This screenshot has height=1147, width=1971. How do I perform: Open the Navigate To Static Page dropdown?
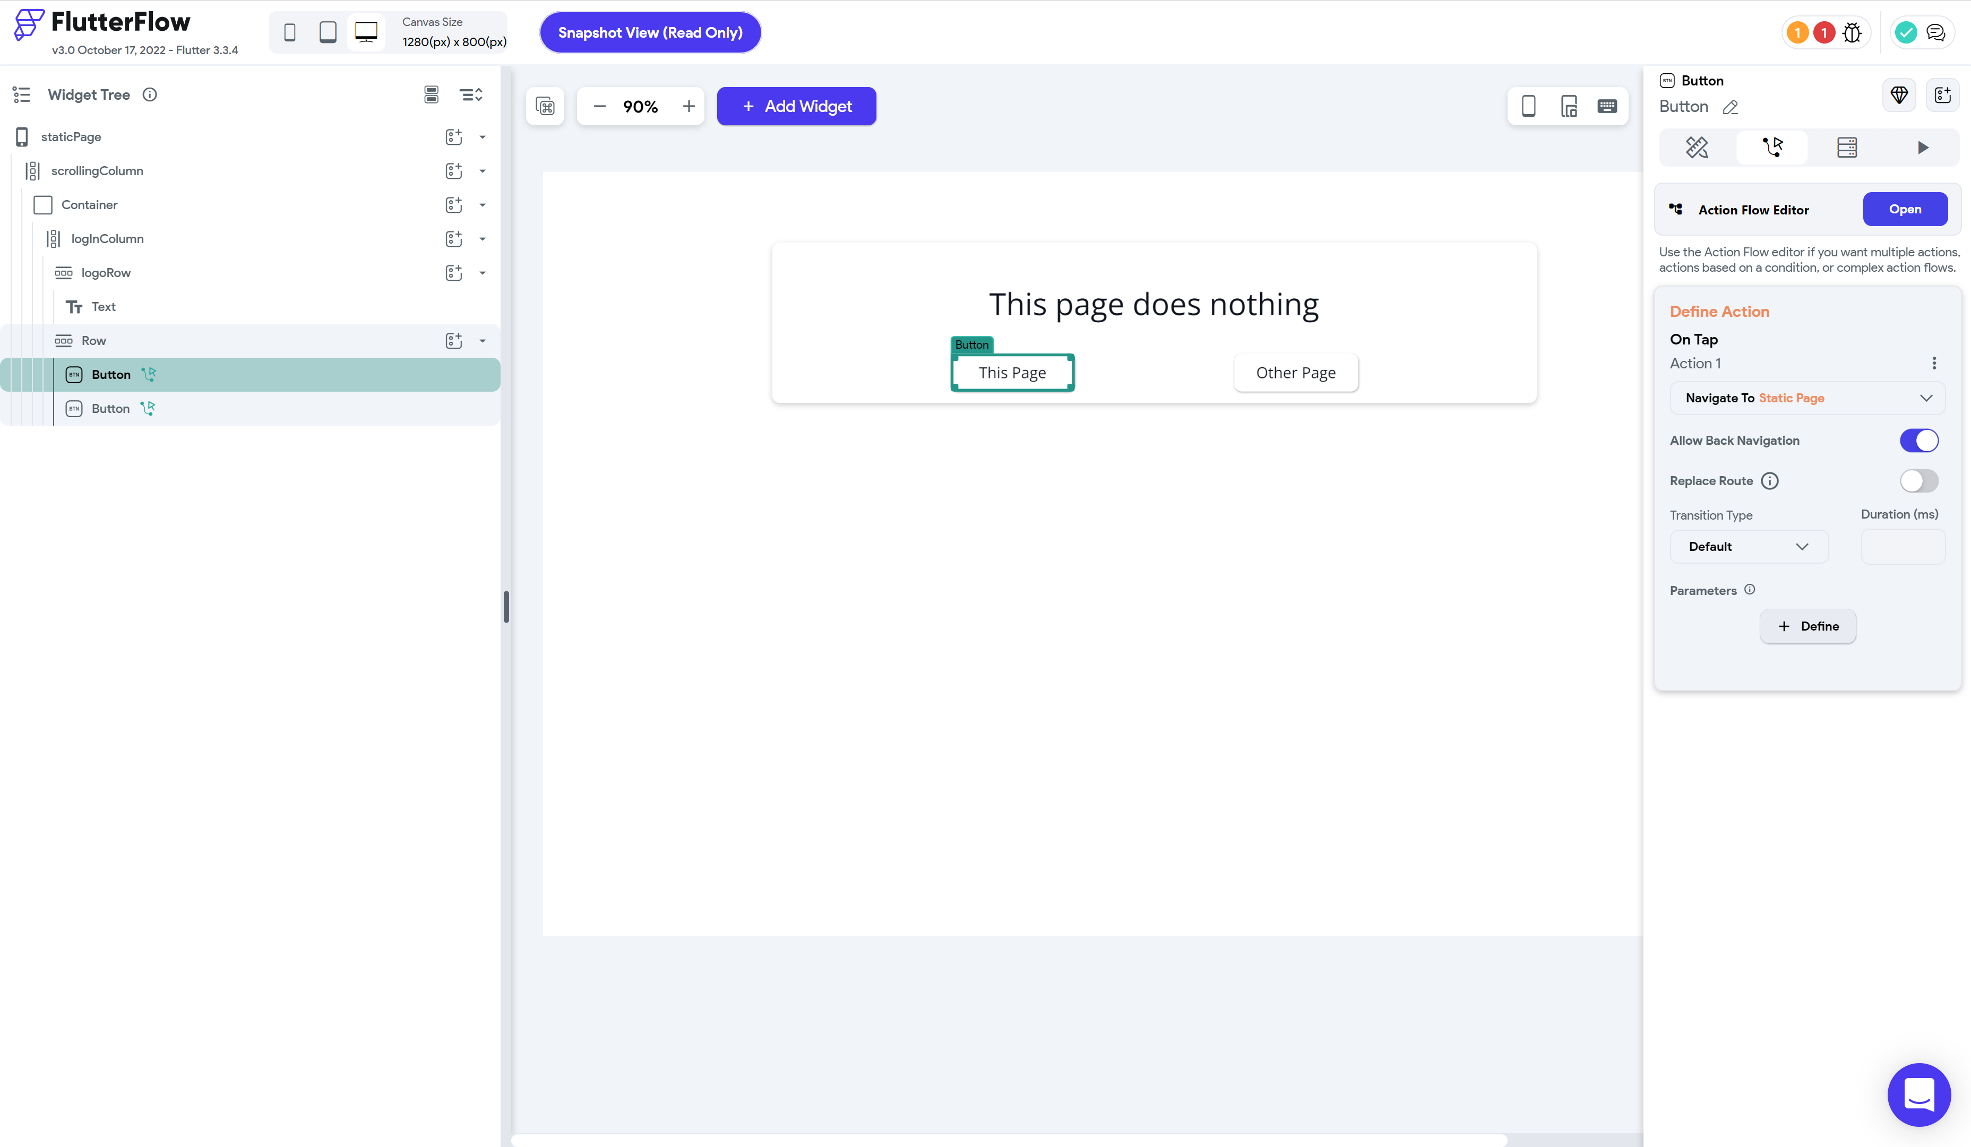pos(1808,398)
